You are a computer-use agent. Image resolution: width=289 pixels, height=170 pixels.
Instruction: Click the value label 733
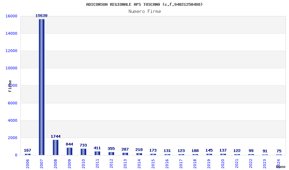point(83,145)
